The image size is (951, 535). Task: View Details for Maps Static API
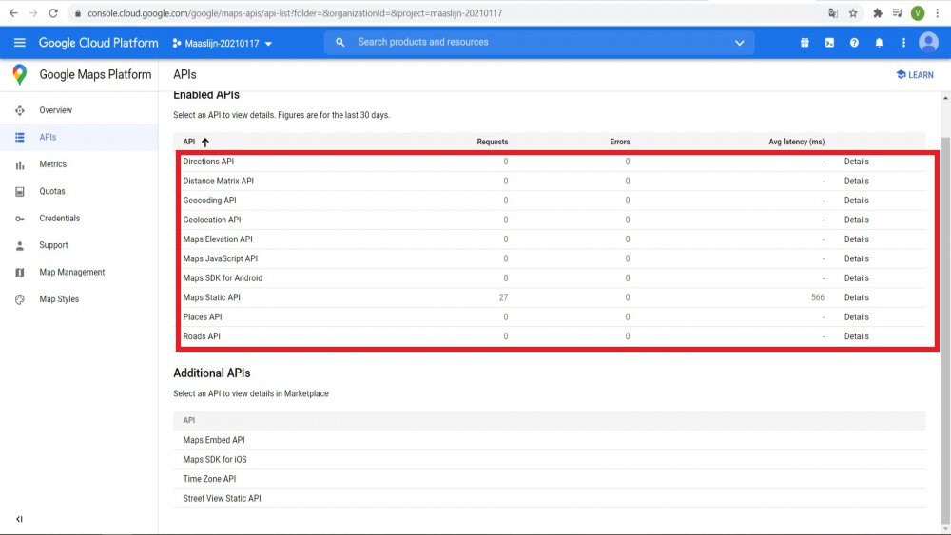(x=856, y=297)
